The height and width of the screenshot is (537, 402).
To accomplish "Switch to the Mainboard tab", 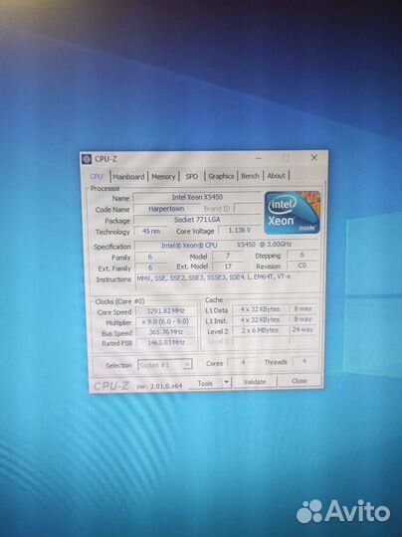I will 128,177.
